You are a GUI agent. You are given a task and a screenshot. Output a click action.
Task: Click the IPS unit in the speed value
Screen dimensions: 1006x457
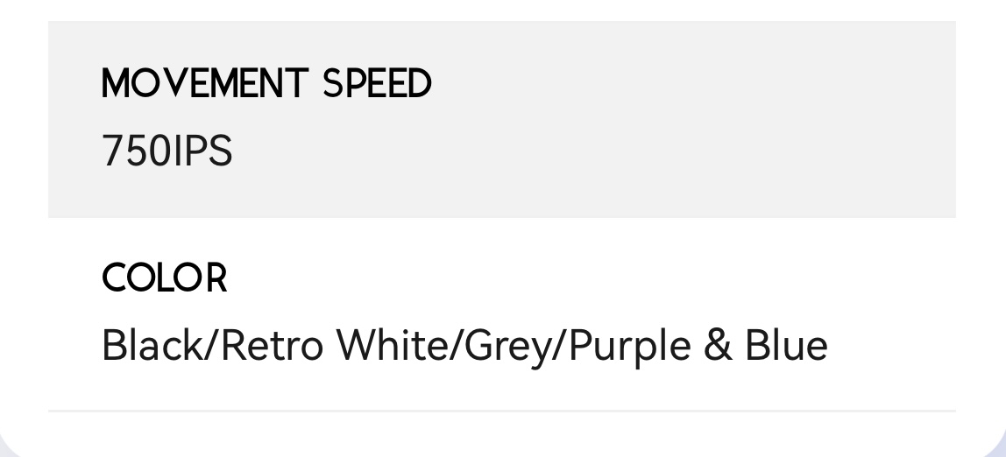point(202,151)
